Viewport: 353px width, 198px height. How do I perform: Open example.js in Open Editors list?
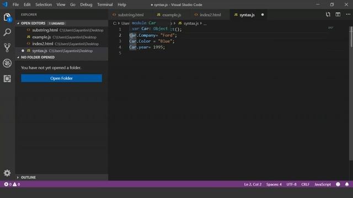coord(62,37)
